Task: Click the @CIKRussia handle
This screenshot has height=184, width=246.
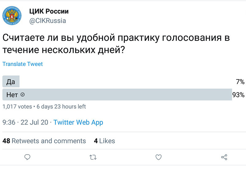Action: 47,21
